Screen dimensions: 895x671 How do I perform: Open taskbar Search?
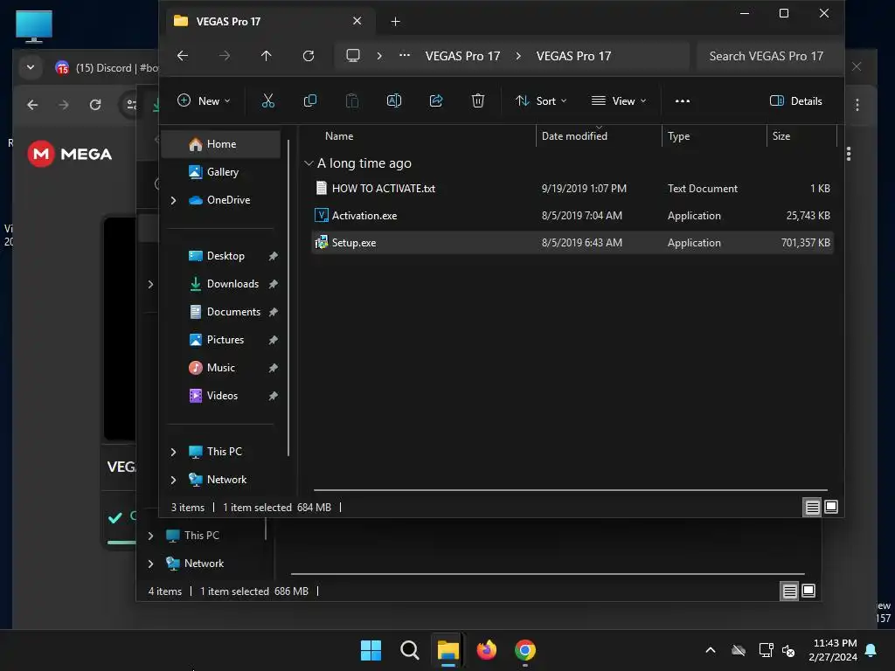(x=409, y=650)
